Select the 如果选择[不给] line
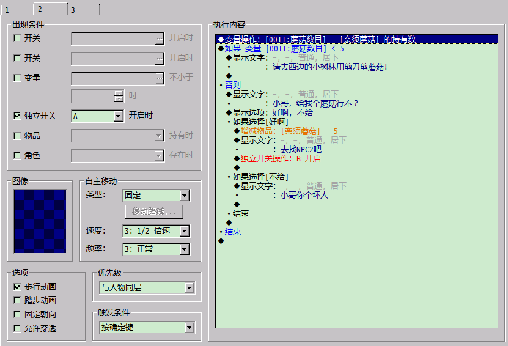508x346 pixels. coord(357,177)
